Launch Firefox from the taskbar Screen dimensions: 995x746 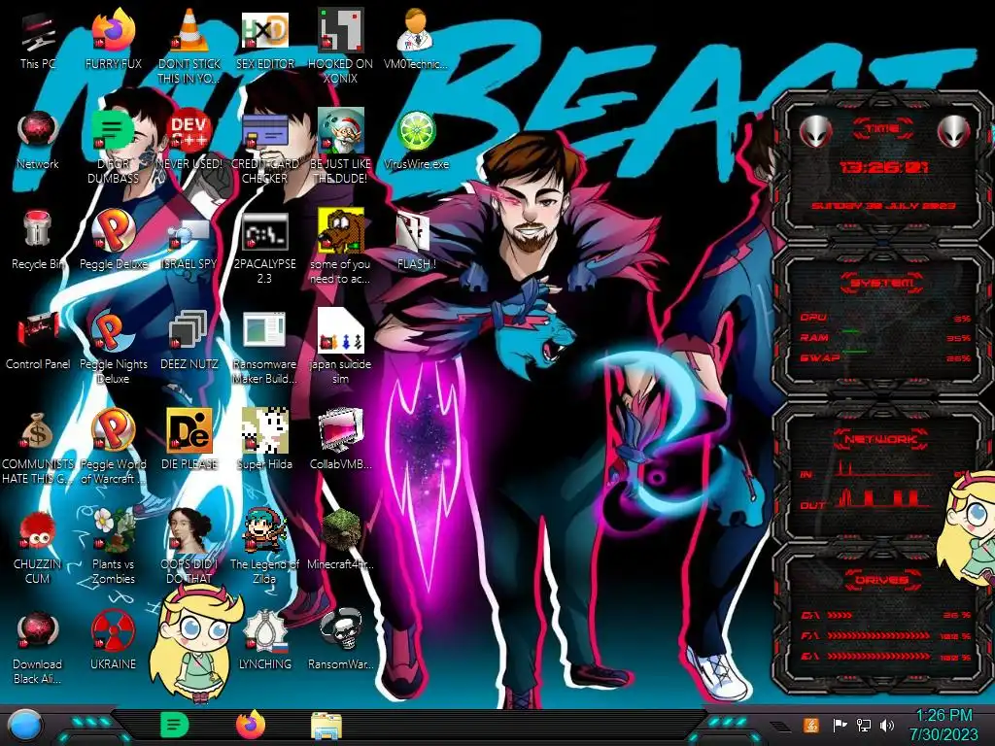pos(251,725)
